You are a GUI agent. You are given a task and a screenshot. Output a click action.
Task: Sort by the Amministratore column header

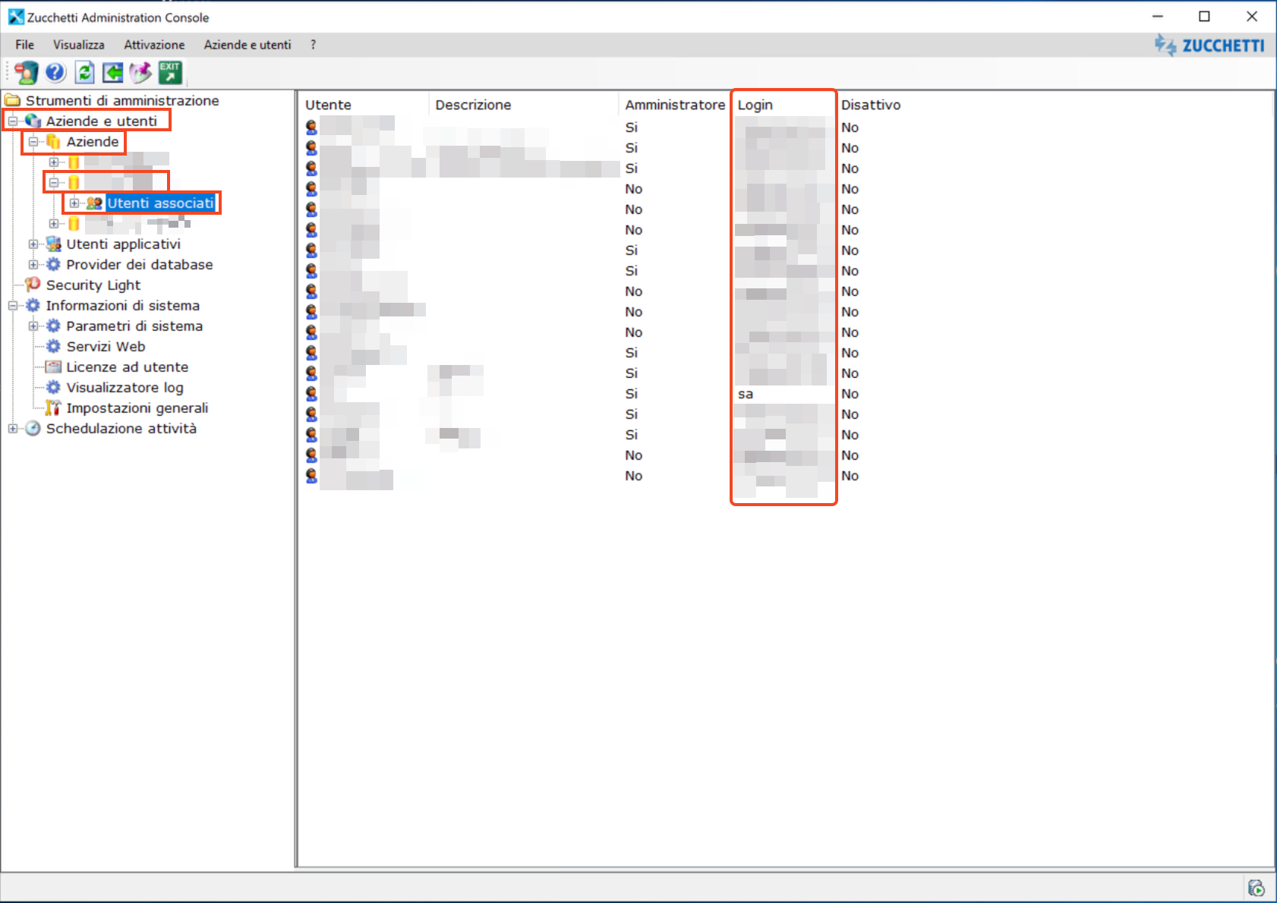click(x=675, y=105)
